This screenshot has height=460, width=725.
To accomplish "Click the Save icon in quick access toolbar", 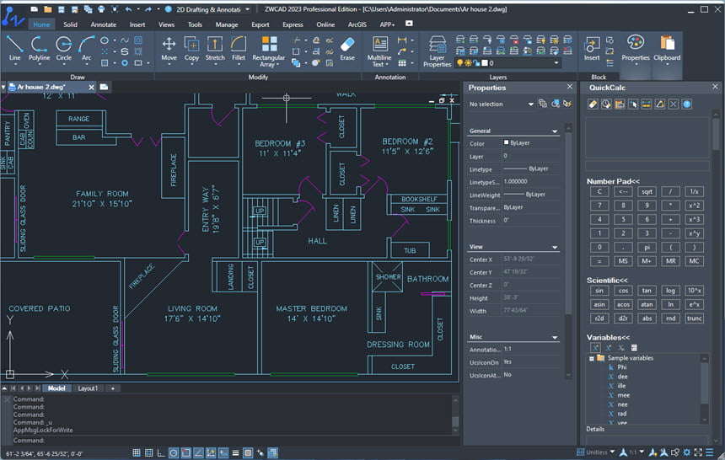I will coord(61,9).
